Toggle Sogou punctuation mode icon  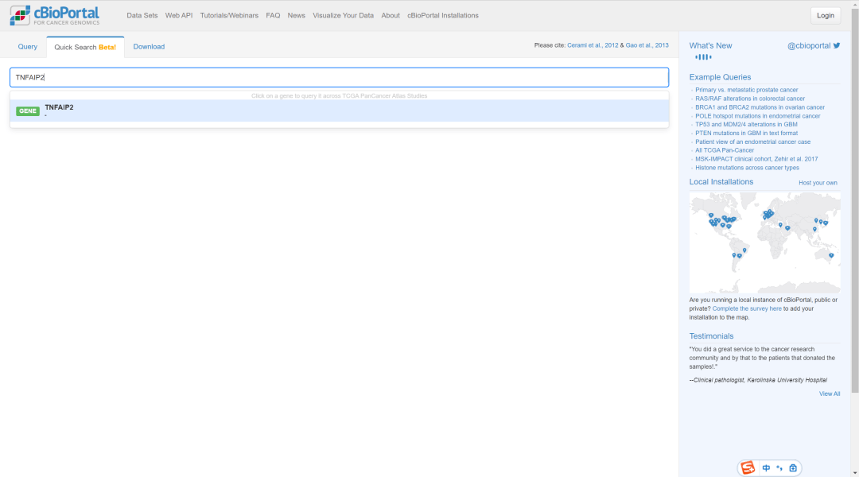click(779, 467)
